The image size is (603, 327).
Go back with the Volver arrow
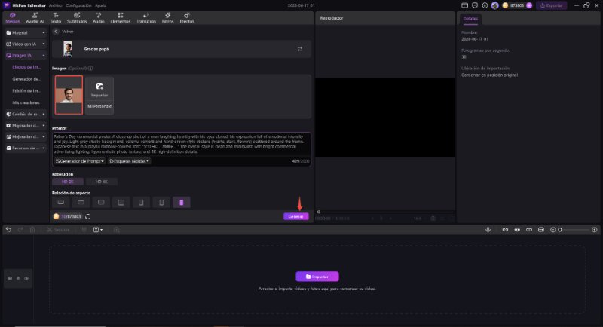pyautogui.click(x=56, y=32)
